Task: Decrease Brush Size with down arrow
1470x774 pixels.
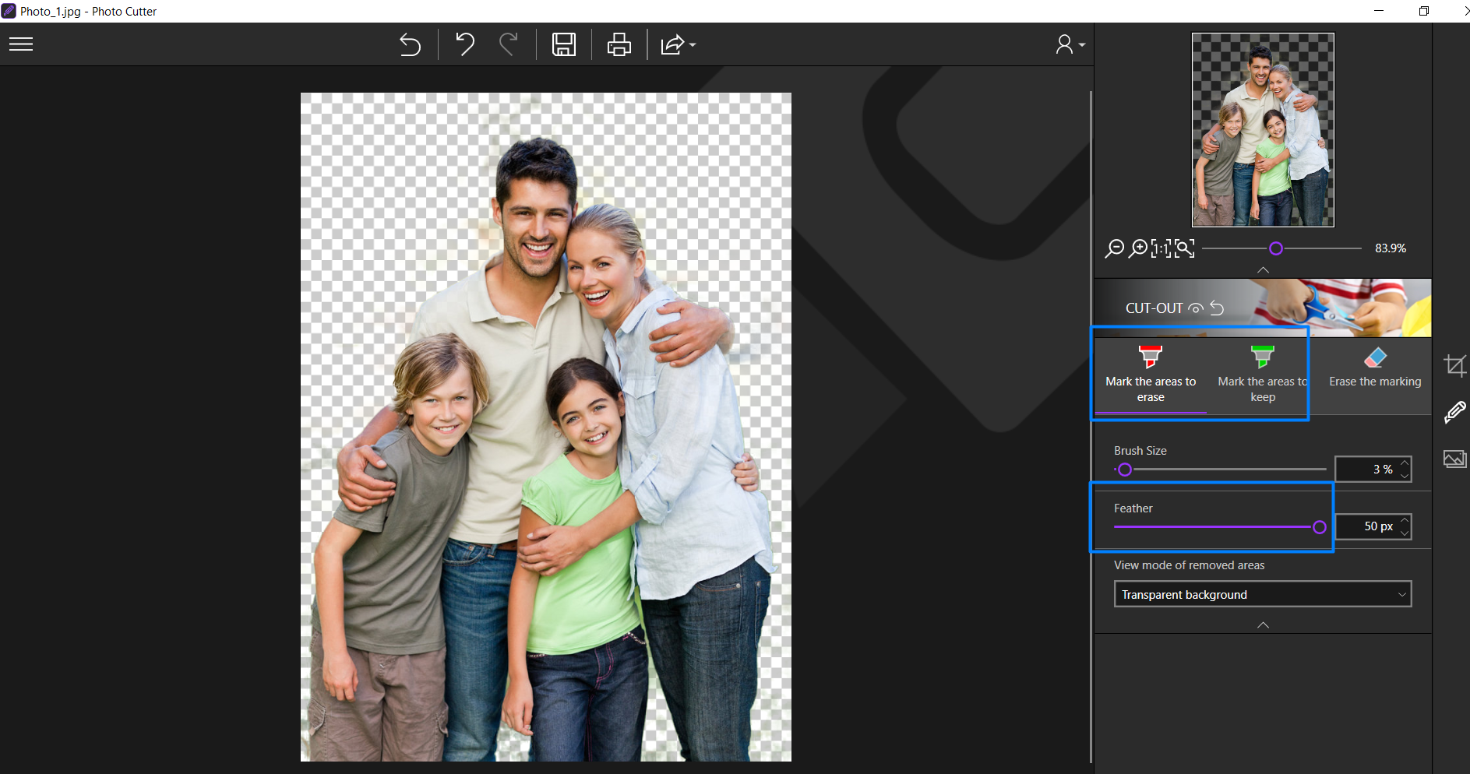Action: point(1405,476)
